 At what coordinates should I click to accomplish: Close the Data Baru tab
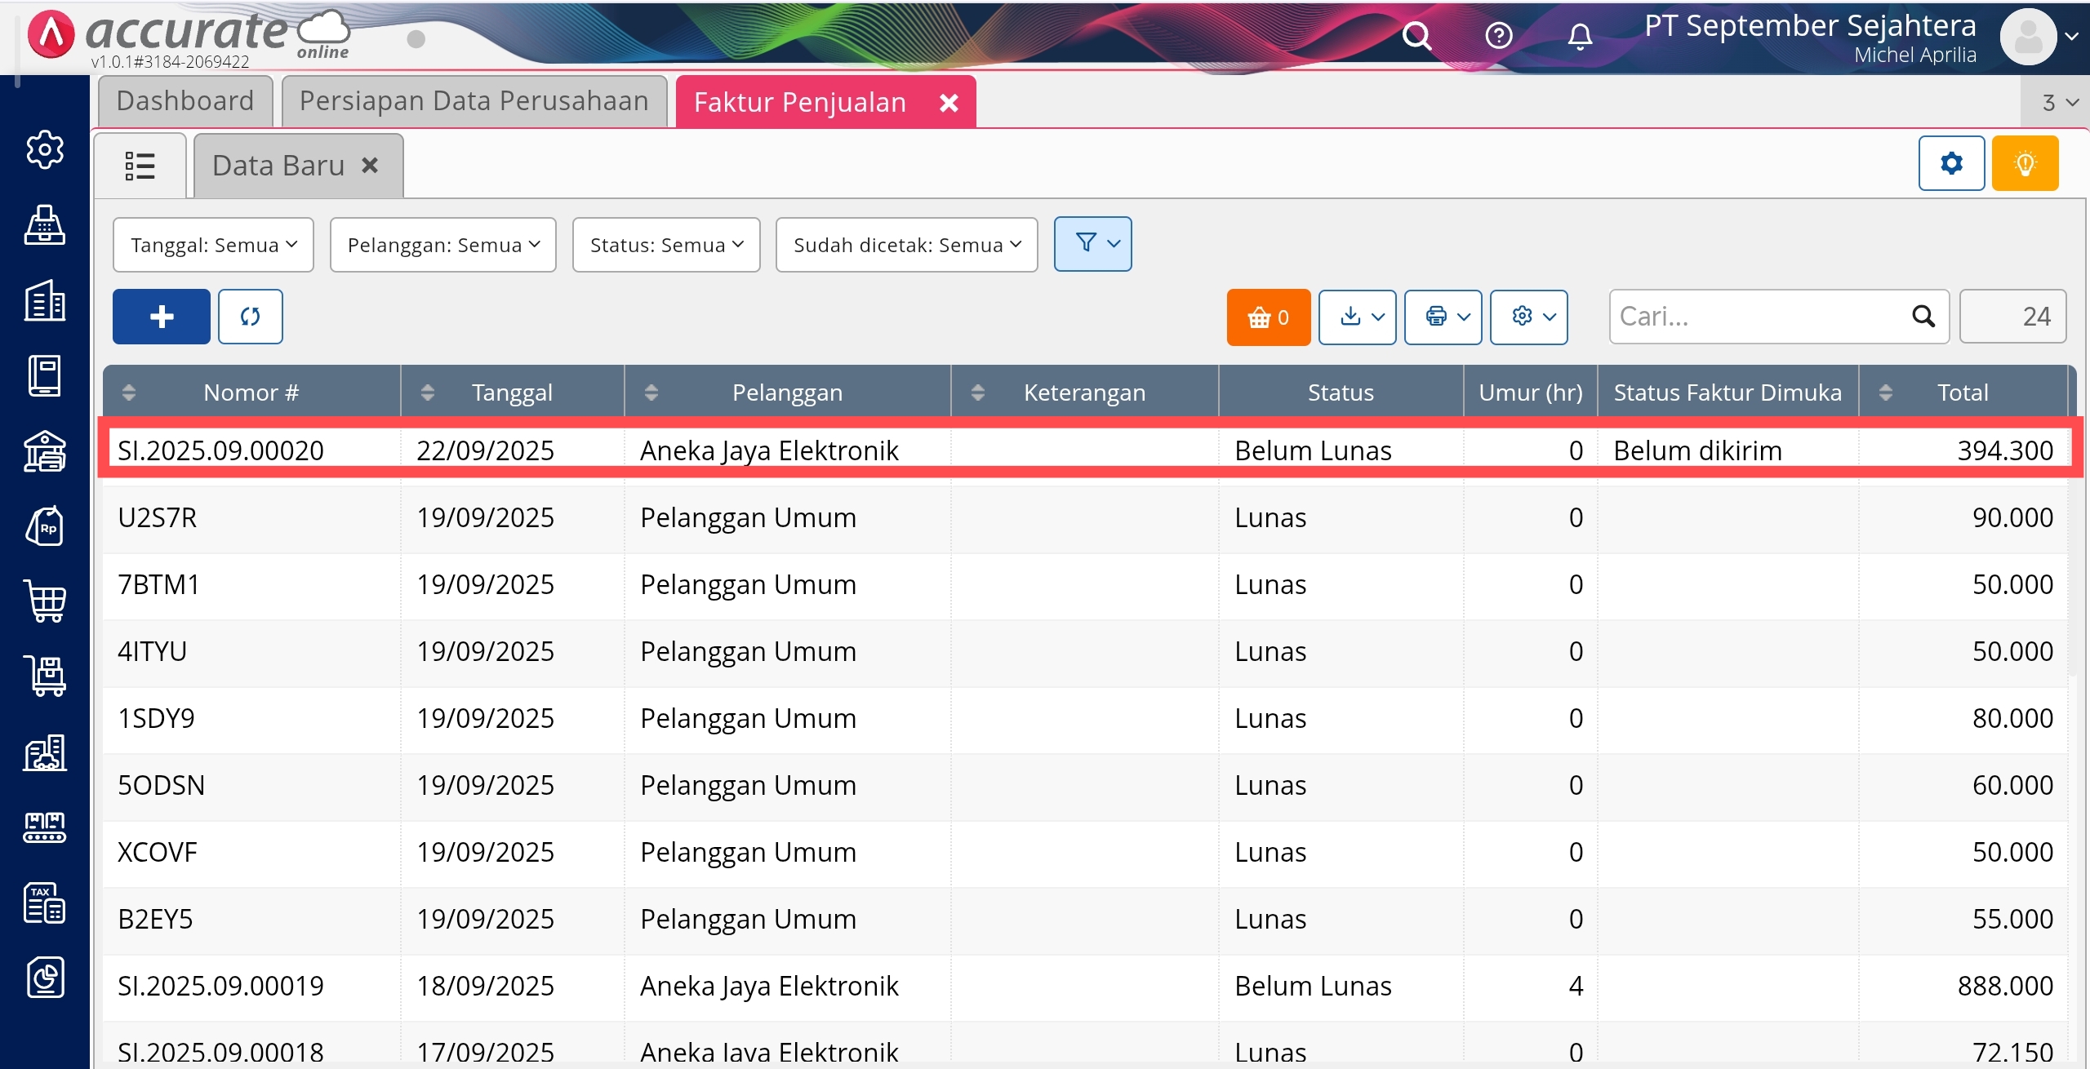coord(370,166)
